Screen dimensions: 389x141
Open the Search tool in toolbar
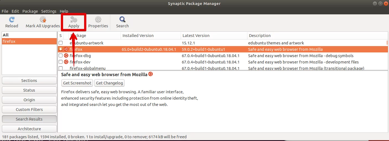coord(122,22)
